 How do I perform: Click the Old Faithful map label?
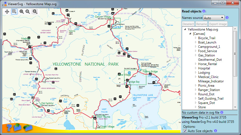point(47,103)
